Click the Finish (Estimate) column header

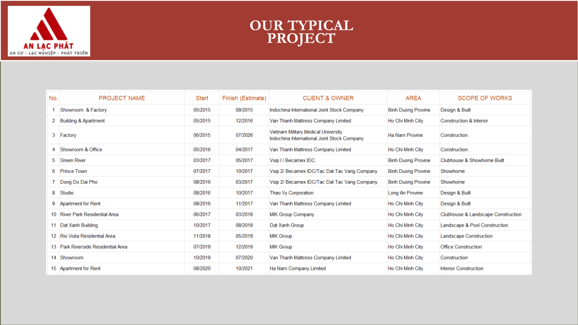click(244, 98)
